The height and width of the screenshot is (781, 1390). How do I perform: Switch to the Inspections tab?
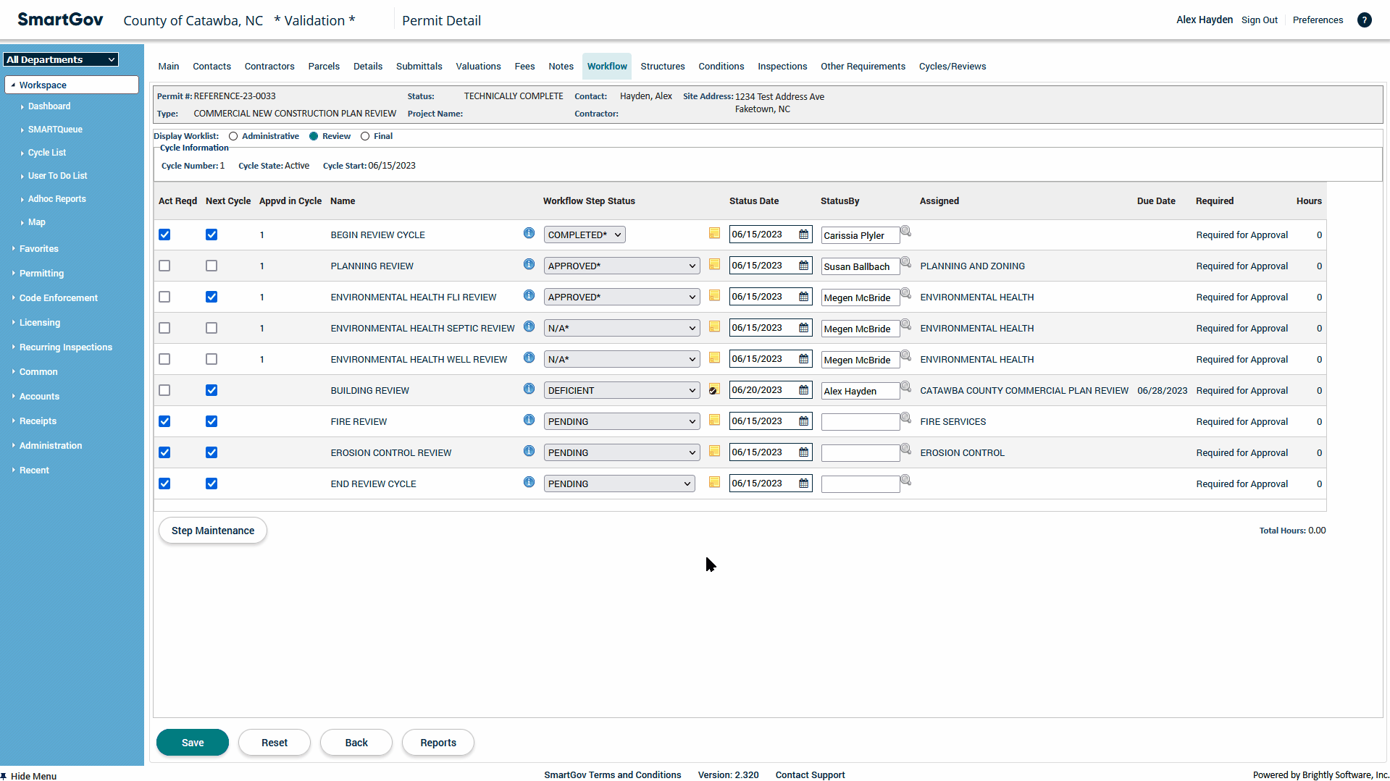(782, 67)
